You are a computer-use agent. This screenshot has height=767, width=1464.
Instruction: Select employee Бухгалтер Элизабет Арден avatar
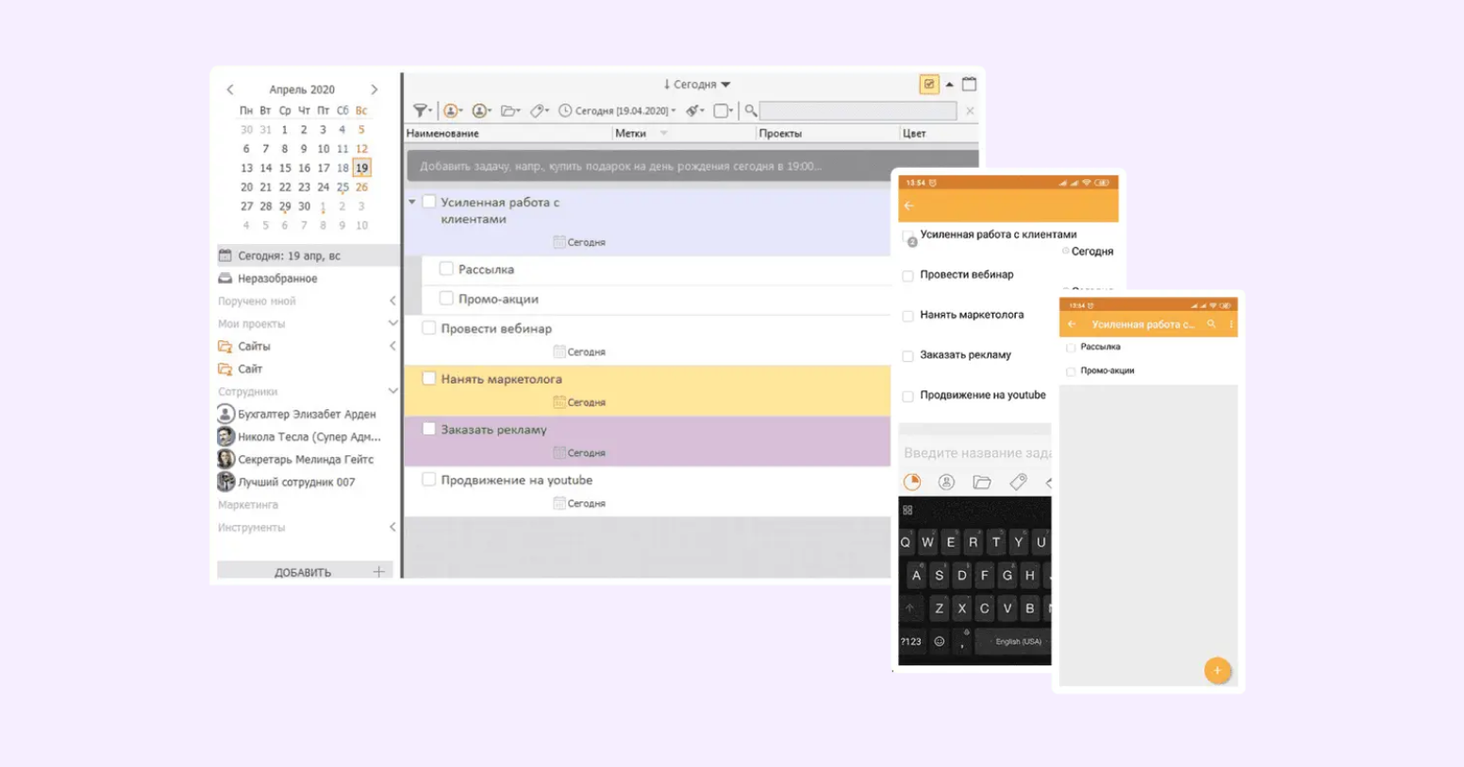tap(226, 414)
